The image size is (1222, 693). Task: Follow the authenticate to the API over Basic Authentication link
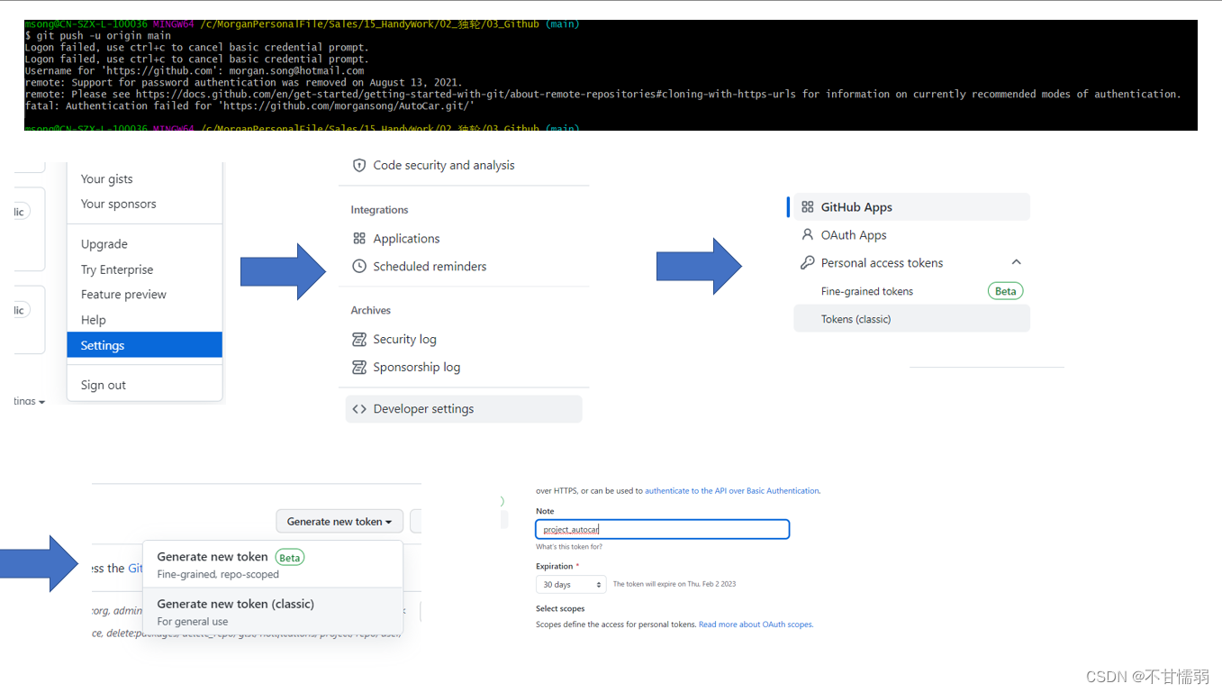732,491
